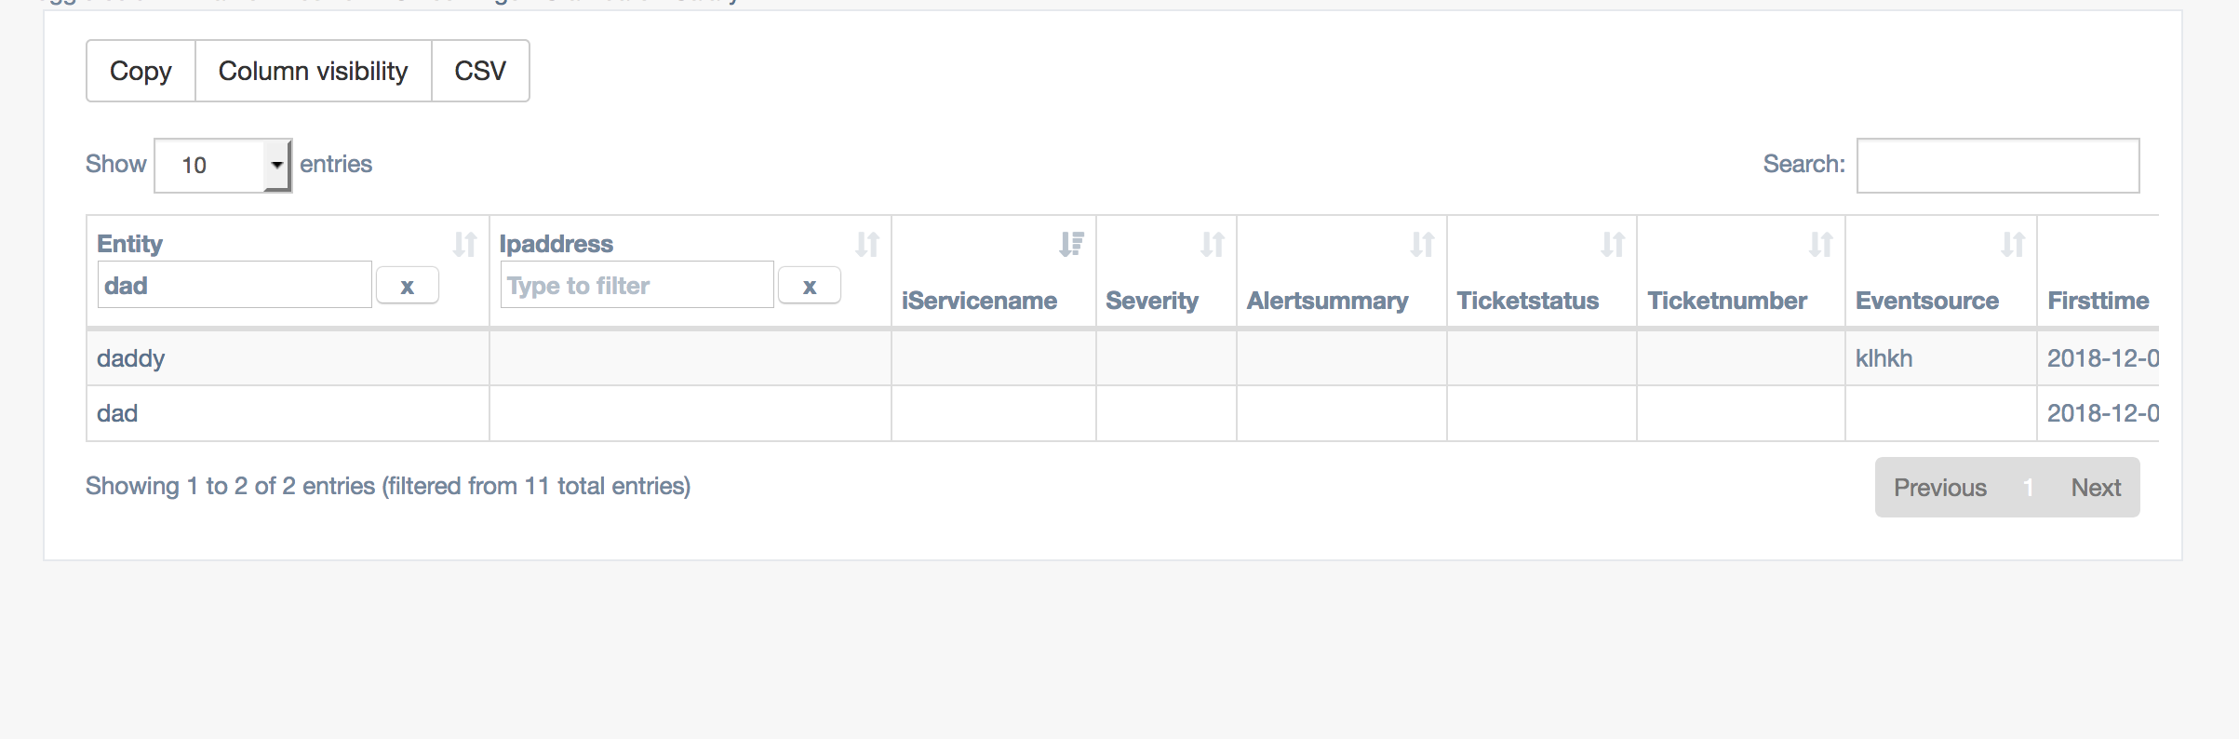Clear the Ipaddress filter using its x button
2239x739 pixels.
pos(809,285)
